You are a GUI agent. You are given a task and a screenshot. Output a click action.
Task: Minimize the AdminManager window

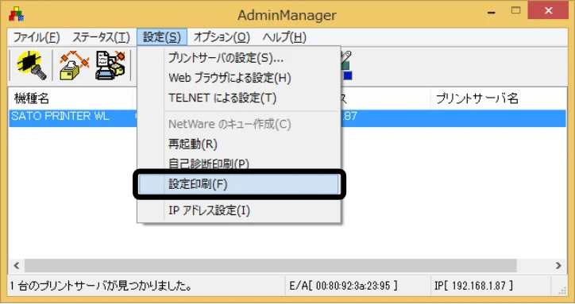coord(492,12)
